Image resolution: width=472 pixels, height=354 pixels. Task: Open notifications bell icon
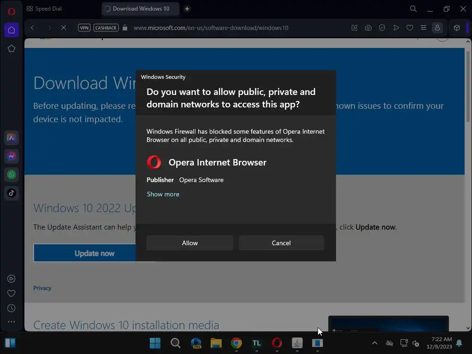point(459,343)
